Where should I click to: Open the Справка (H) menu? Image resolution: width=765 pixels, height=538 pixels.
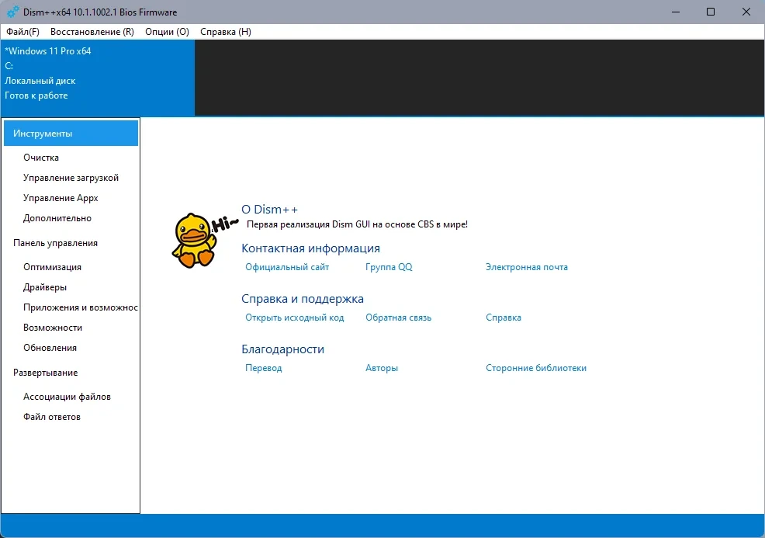coord(226,32)
